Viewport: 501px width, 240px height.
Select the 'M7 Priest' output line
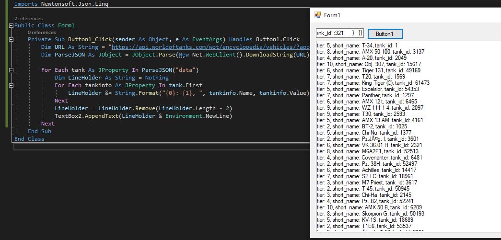click(367, 183)
